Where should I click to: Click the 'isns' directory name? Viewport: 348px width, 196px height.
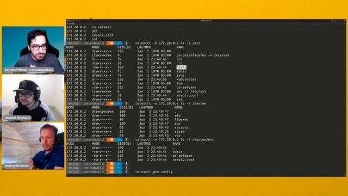(x=181, y=75)
